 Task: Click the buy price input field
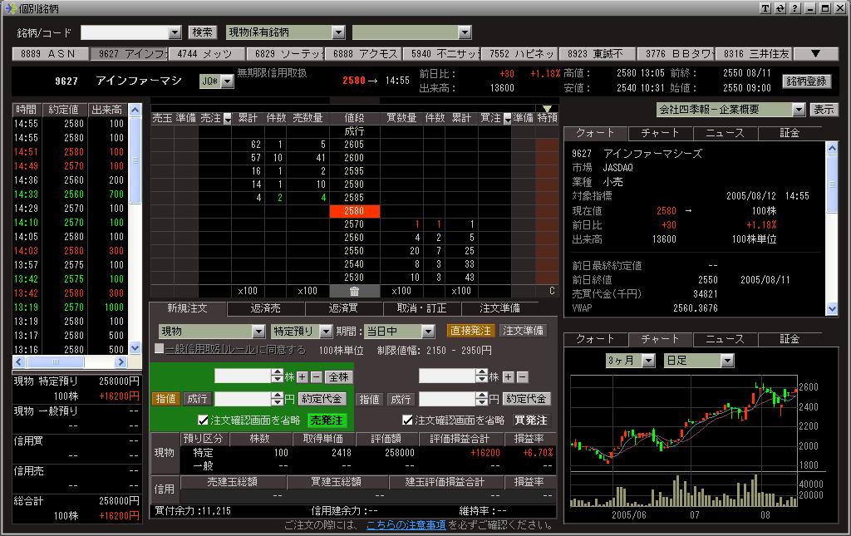447,399
